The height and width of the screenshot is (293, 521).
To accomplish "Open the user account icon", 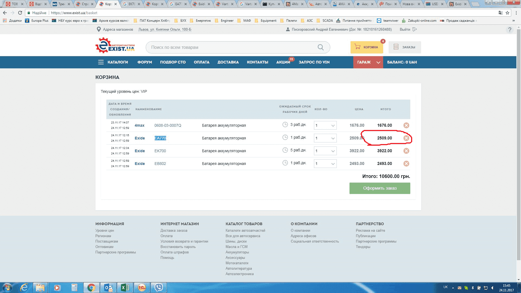I will 288,29.
